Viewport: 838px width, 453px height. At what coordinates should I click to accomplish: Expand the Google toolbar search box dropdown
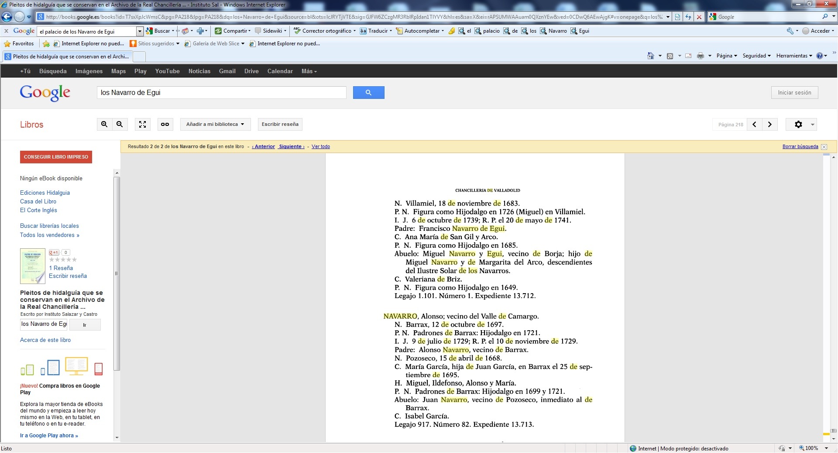(140, 31)
